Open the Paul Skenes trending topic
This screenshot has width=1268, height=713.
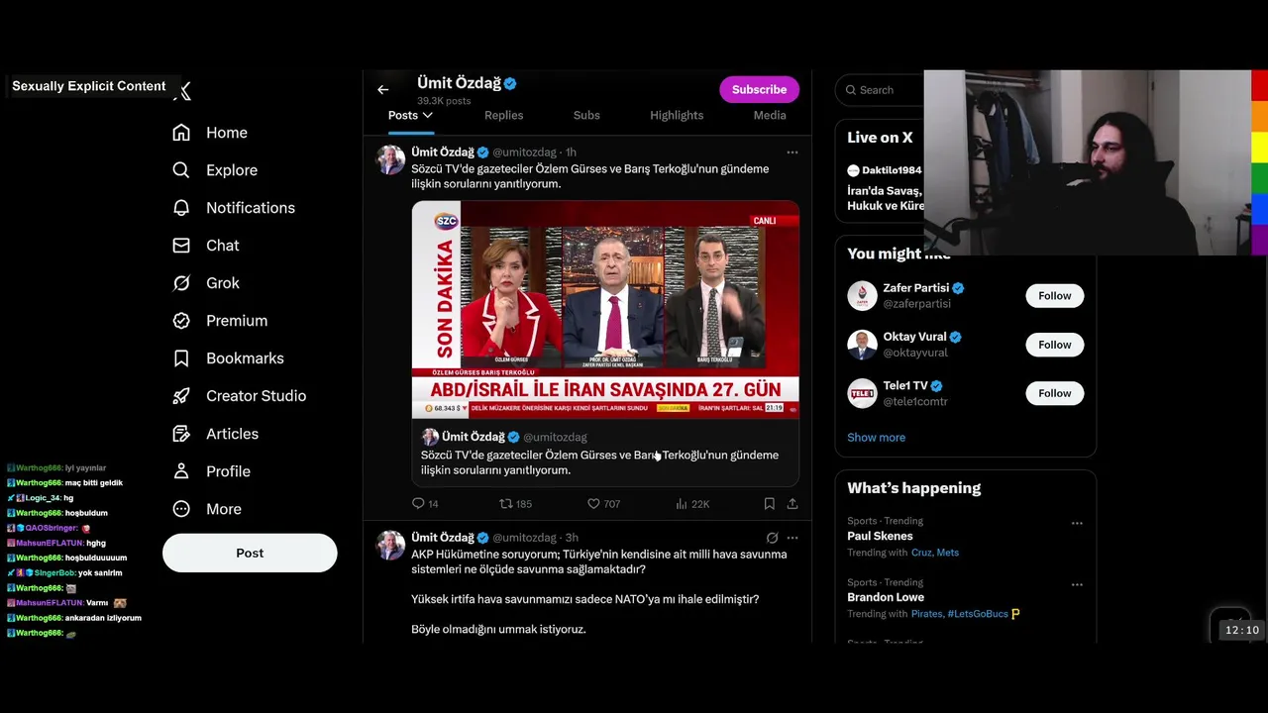880,536
